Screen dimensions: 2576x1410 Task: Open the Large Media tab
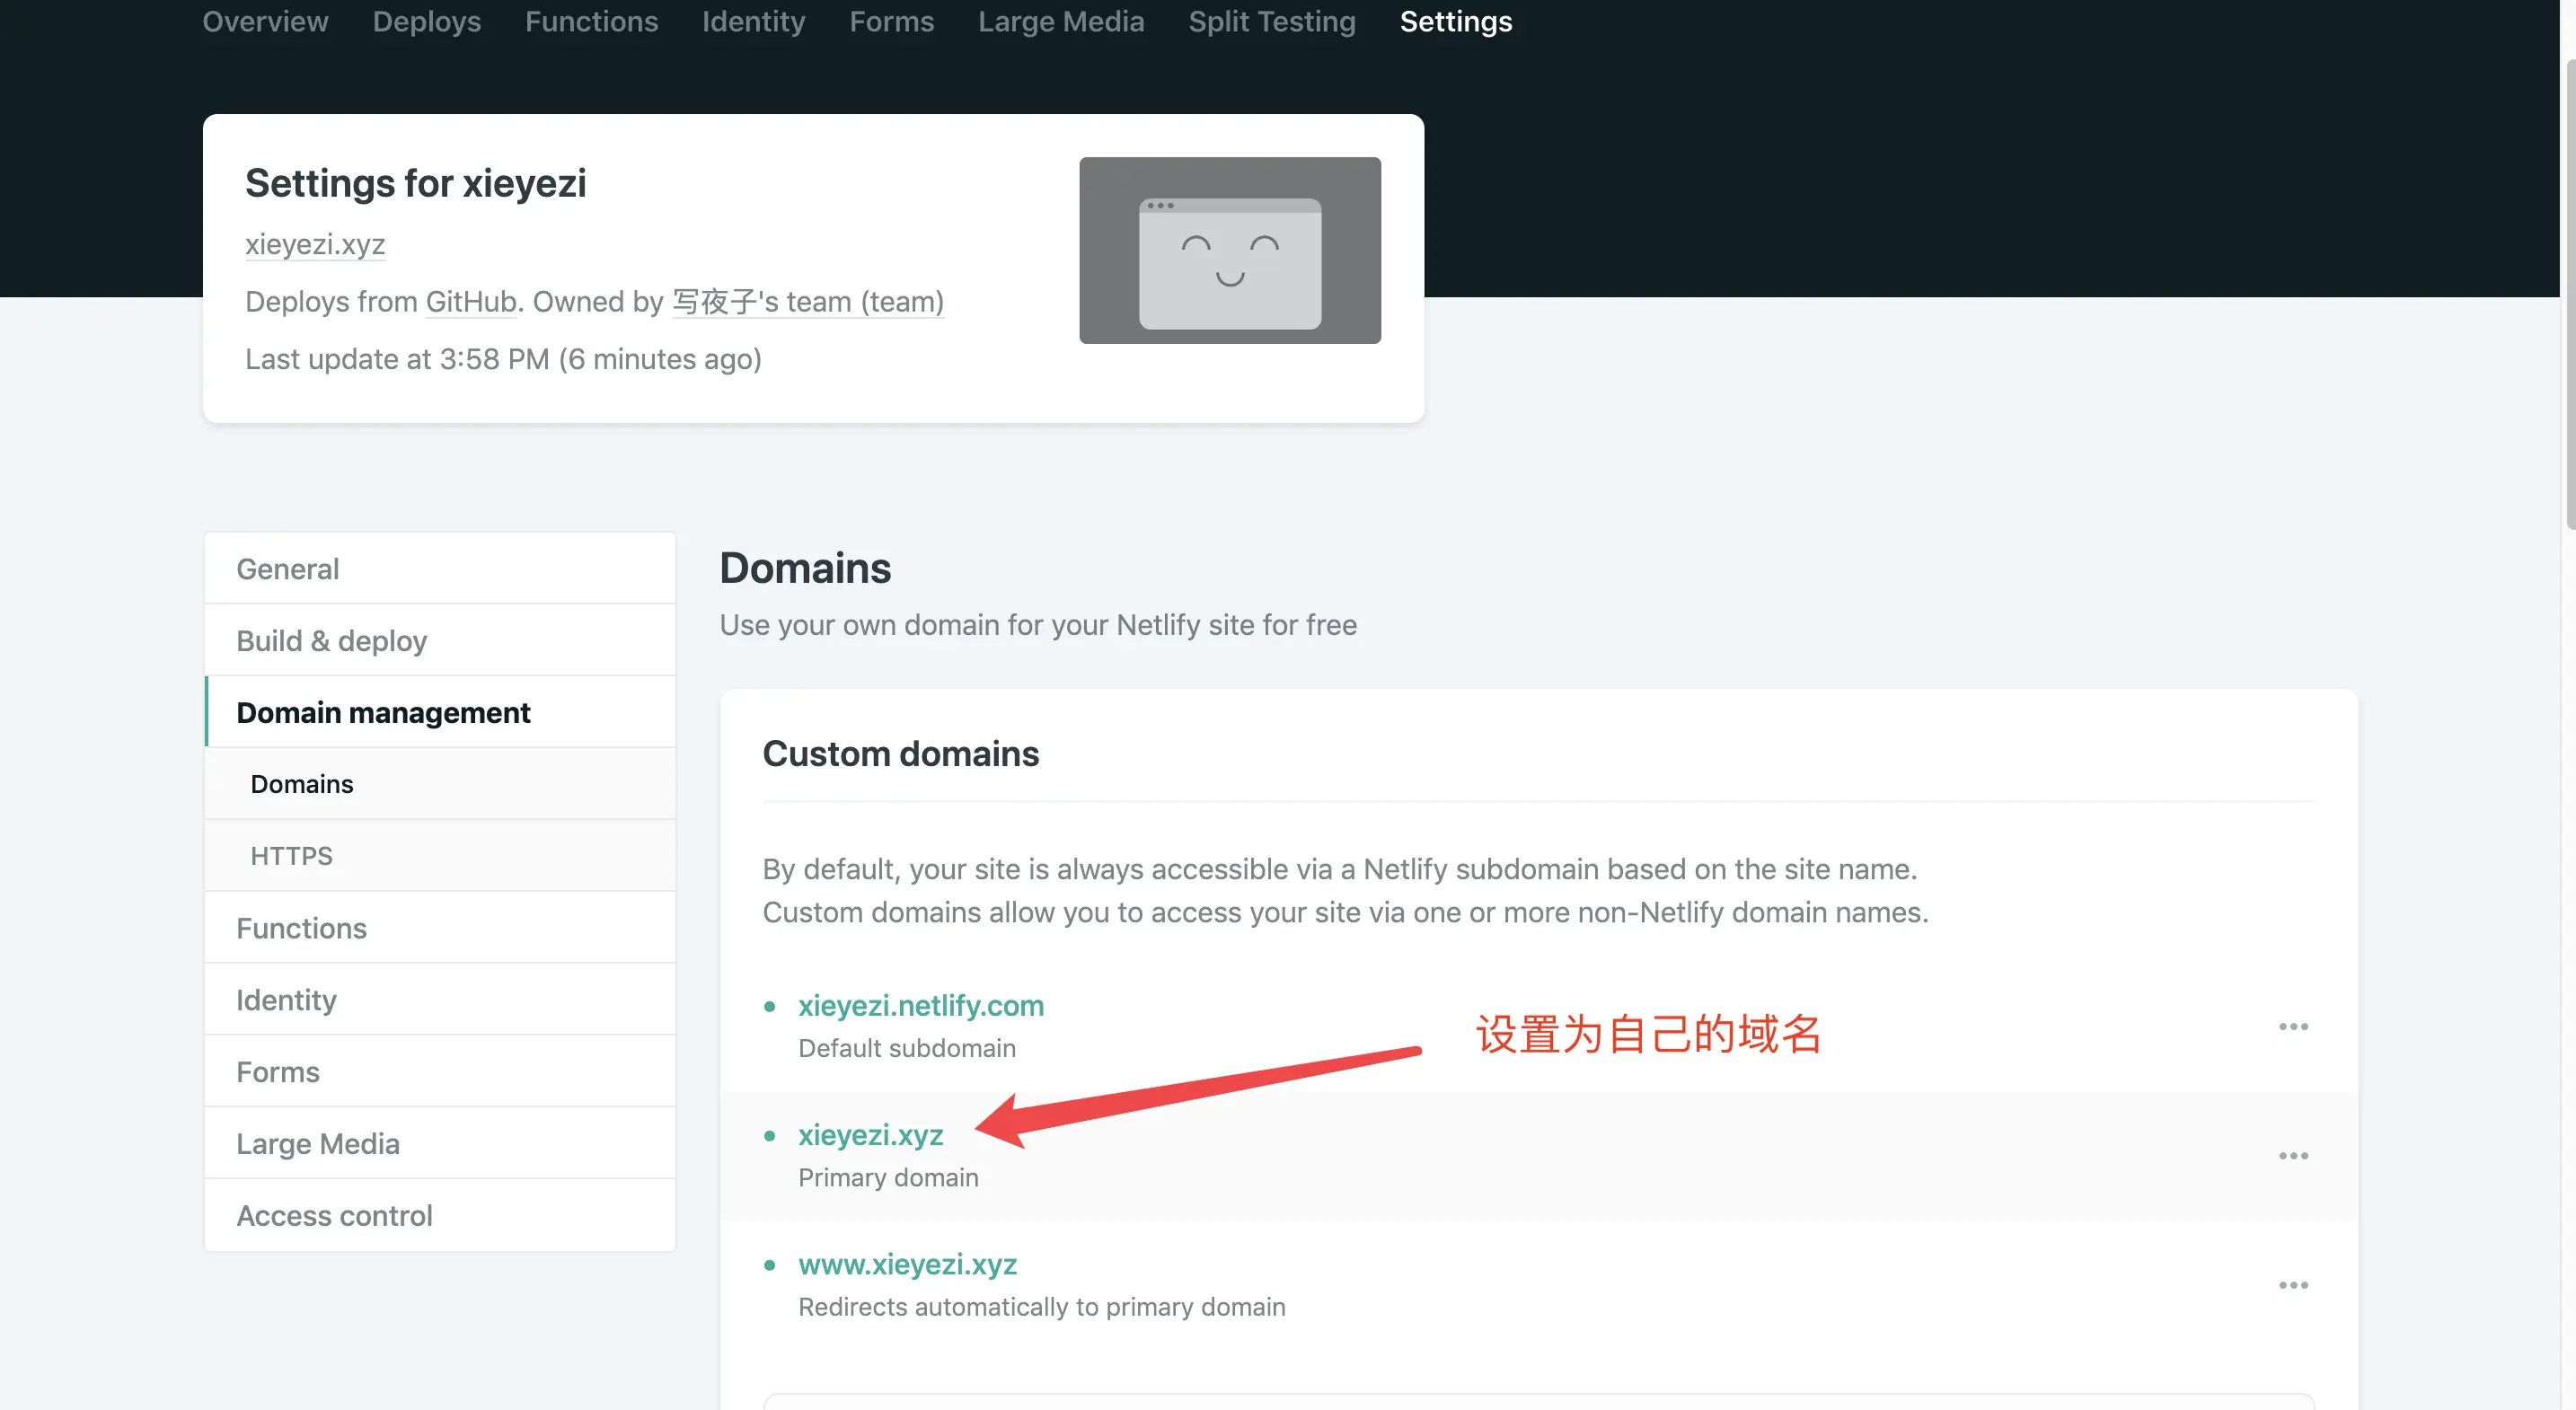coord(1061,21)
